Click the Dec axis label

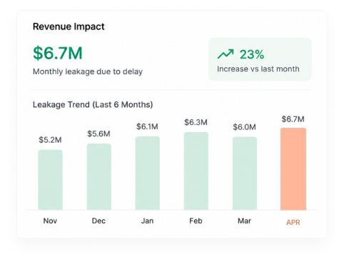98,221
